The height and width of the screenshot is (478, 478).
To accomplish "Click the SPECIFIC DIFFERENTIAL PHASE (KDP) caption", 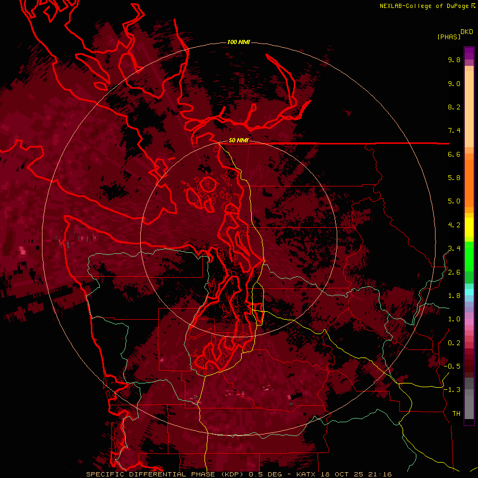I will (166, 474).
